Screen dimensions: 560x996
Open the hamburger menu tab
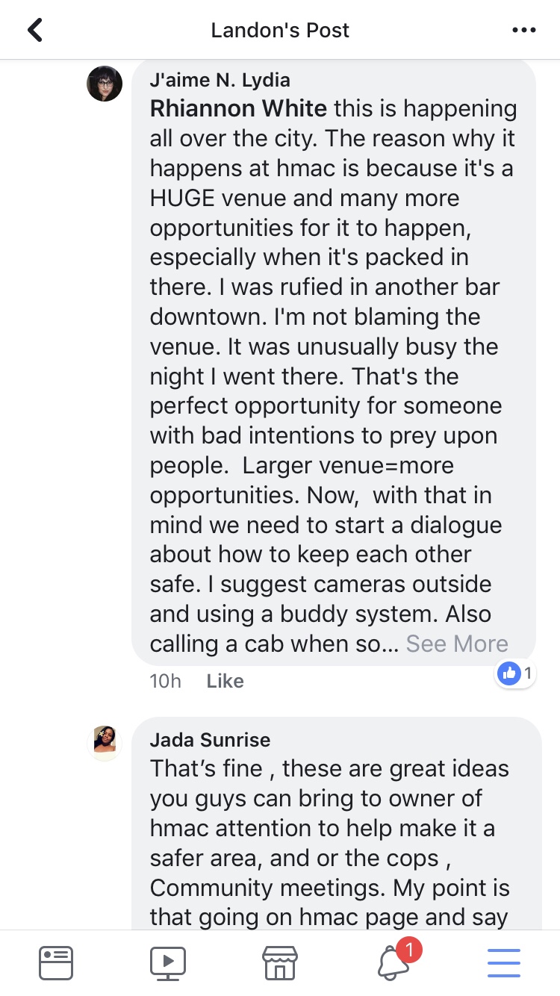click(x=504, y=962)
